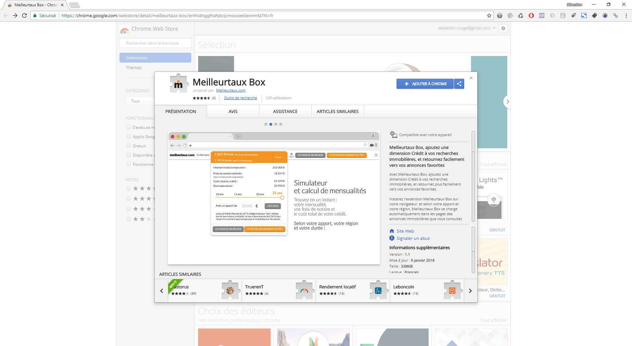Click the red Opera extension icon
The image size is (632, 346).
pos(531,15)
